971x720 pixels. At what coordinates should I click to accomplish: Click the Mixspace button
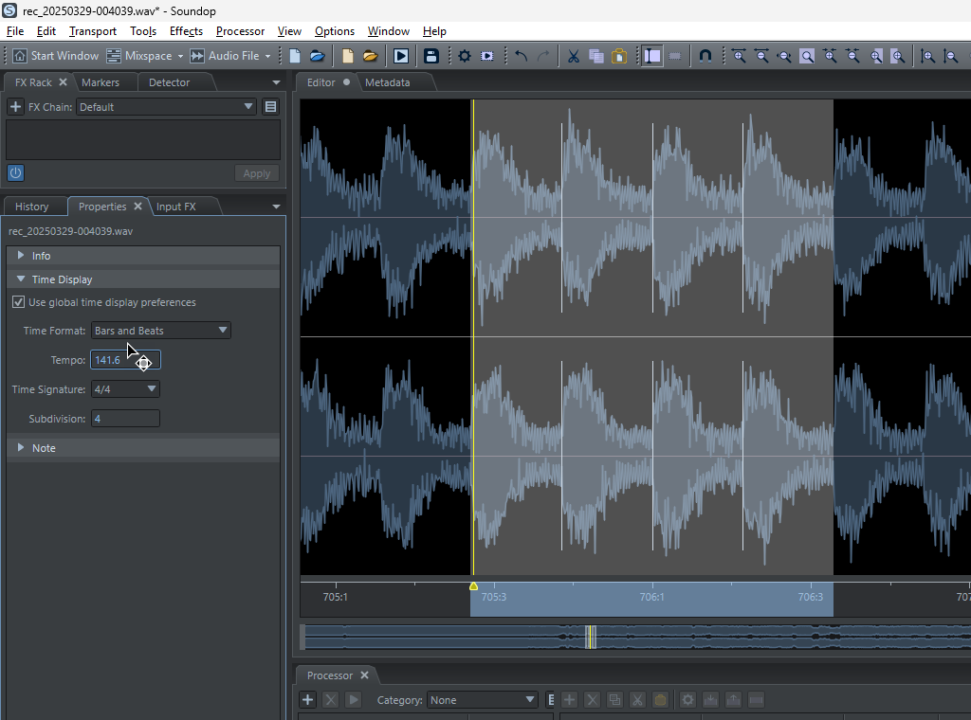(x=139, y=56)
